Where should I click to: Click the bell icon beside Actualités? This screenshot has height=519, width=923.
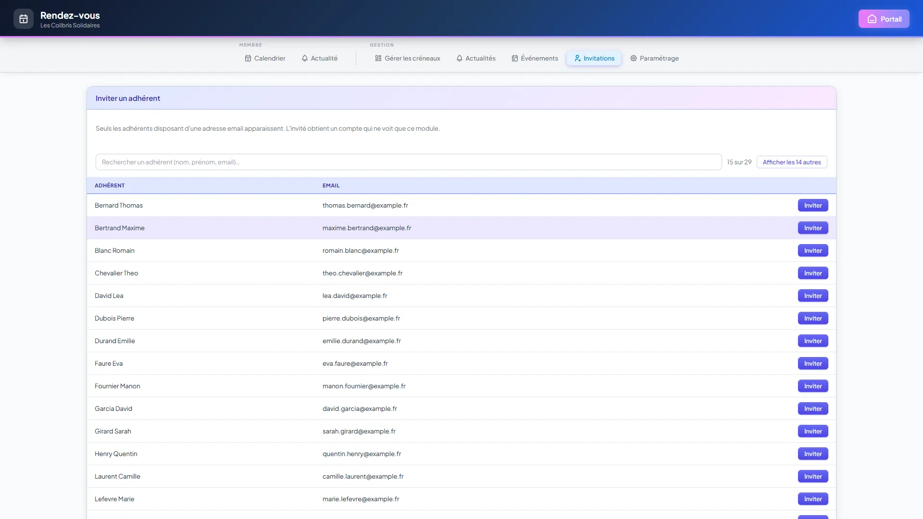[x=460, y=58]
